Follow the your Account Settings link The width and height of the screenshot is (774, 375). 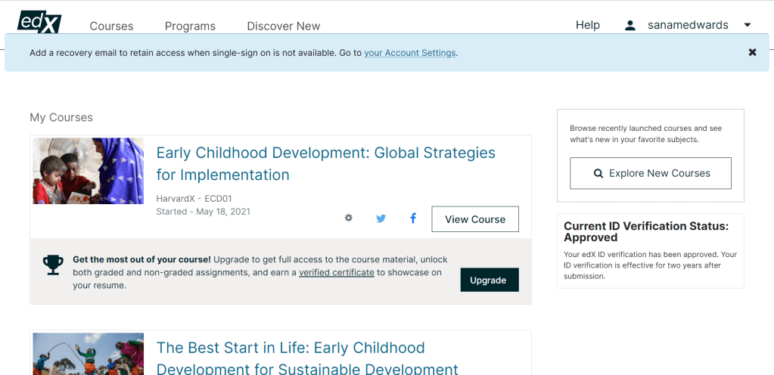[409, 53]
